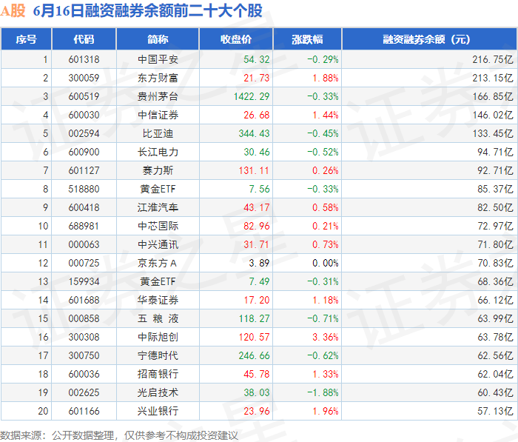Click closing price 54.32
The height and width of the screenshot is (442, 518).
[256, 59]
